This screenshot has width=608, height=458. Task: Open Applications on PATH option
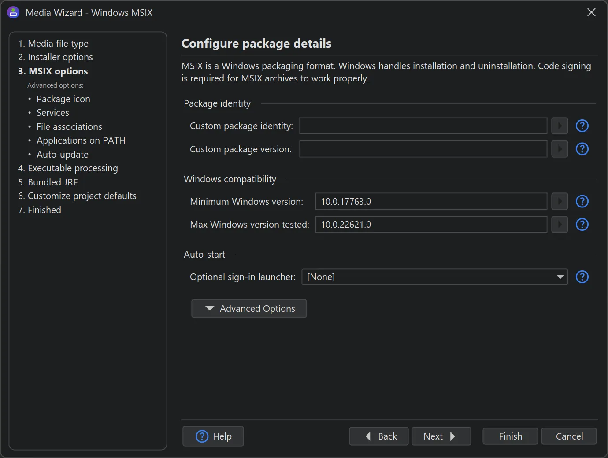coord(81,140)
